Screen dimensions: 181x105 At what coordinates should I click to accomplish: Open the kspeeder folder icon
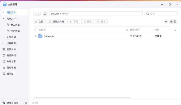[x=40, y=36]
